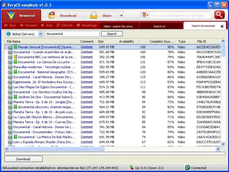
Task: Click green rating icon on Masaje.Sensual row
Action: click(15, 47)
